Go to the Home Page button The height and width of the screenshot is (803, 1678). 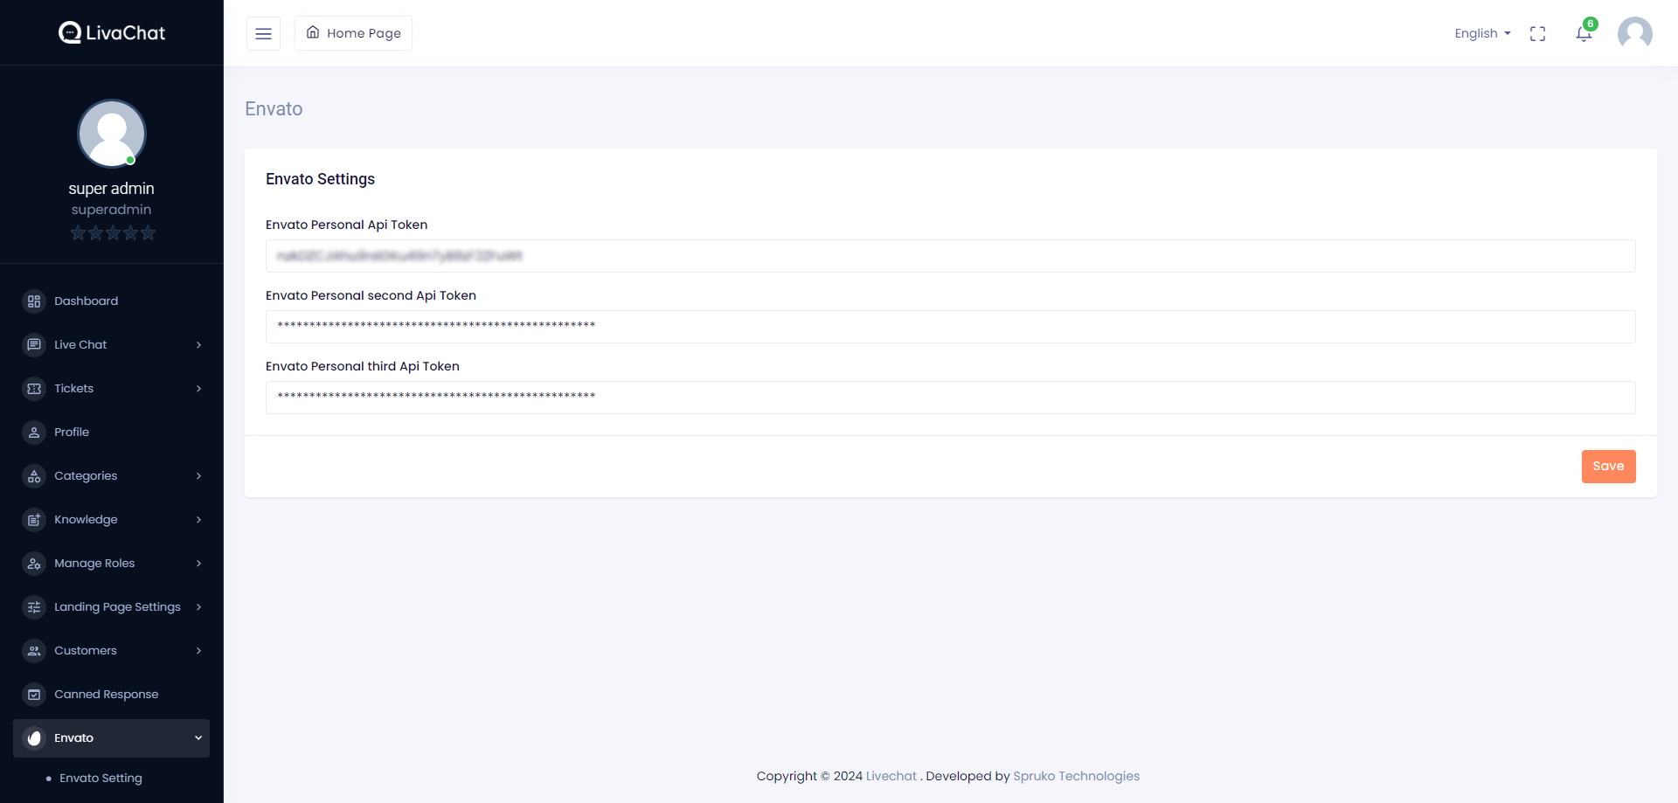pos(354,33)
